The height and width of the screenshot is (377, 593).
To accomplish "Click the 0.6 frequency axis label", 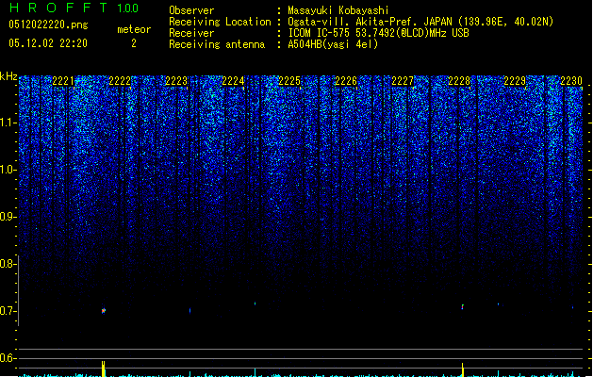I will tap(8, 358).
